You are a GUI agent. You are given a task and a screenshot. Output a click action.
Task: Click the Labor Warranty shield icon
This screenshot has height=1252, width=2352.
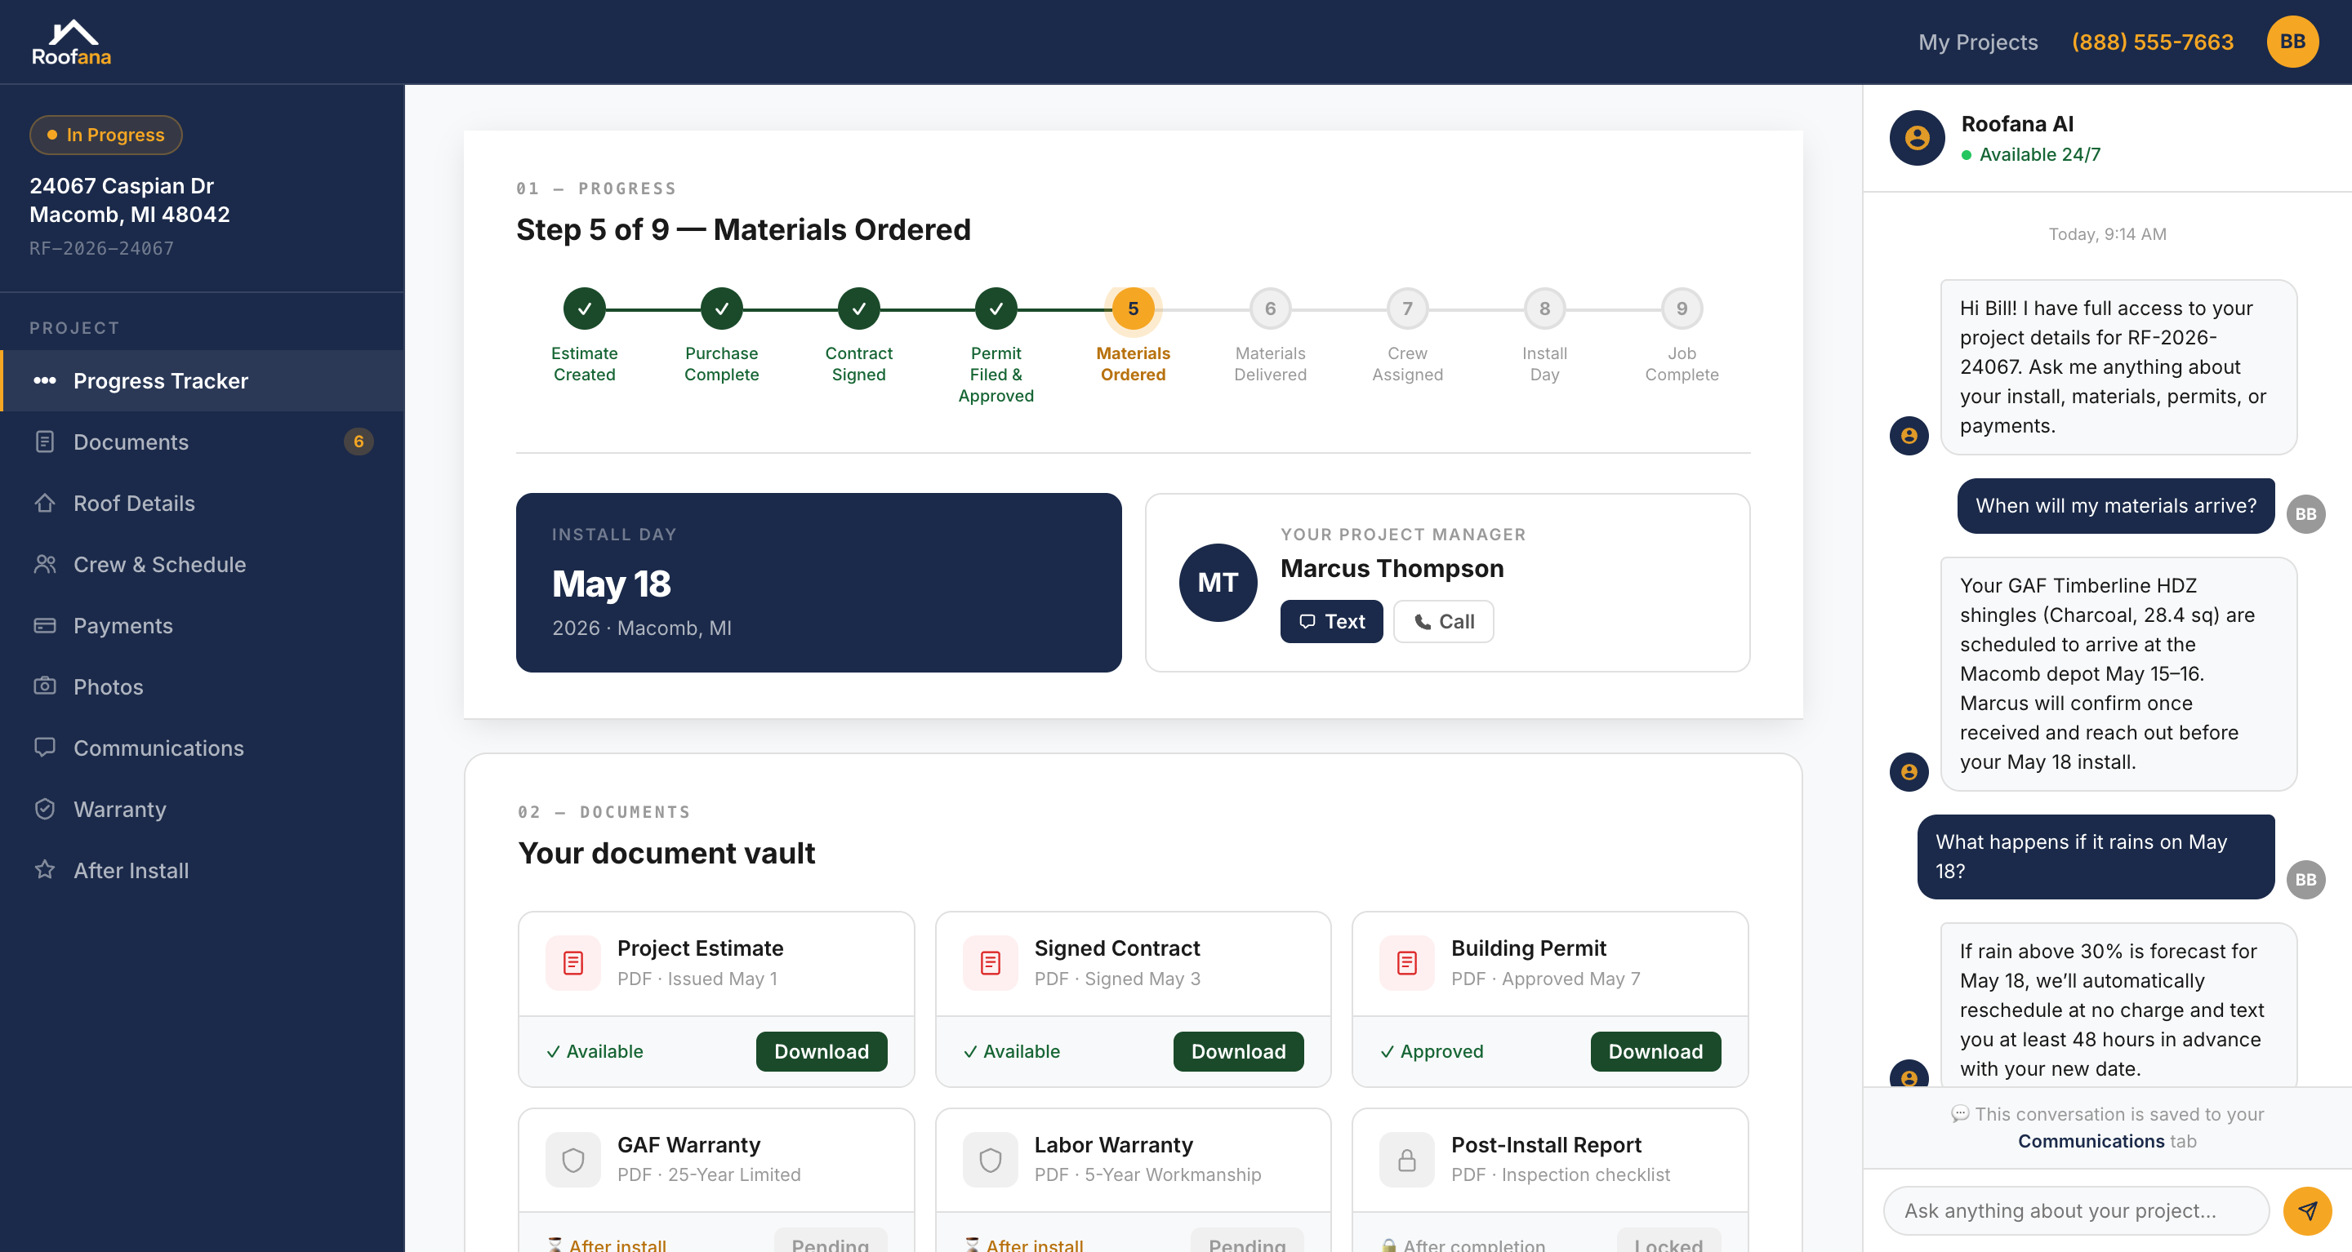click(990, 1159)
